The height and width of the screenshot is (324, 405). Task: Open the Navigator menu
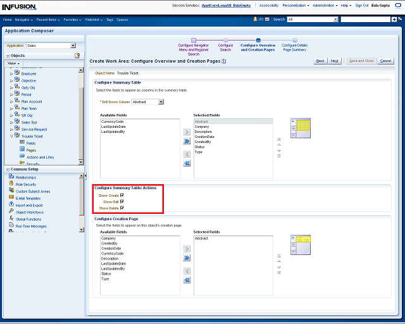tap(24, 20)
